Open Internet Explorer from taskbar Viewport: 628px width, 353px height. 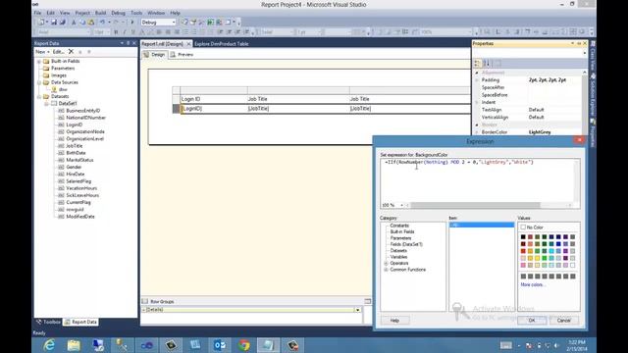[x=49, y=345]
